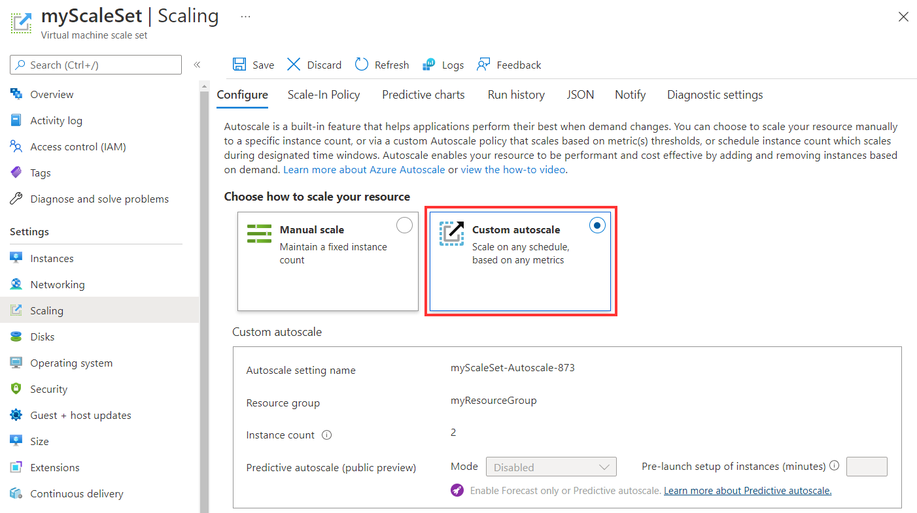Open the JSON tab
Viewport: 917px width, 513px height.
(580, 95)
